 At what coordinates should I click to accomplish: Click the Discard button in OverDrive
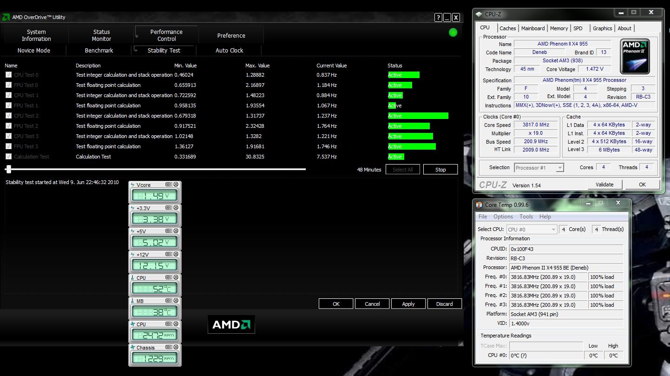coord(444,304)
